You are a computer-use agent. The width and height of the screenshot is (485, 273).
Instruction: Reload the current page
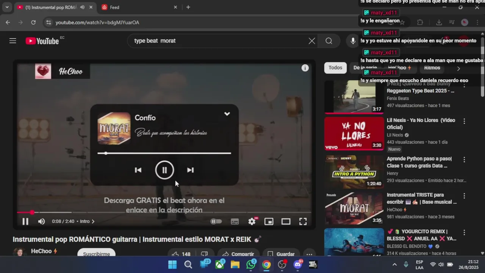point(33,22)
